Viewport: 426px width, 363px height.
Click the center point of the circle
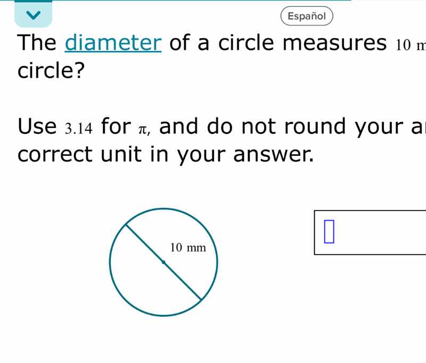click(x=162, y=263)
